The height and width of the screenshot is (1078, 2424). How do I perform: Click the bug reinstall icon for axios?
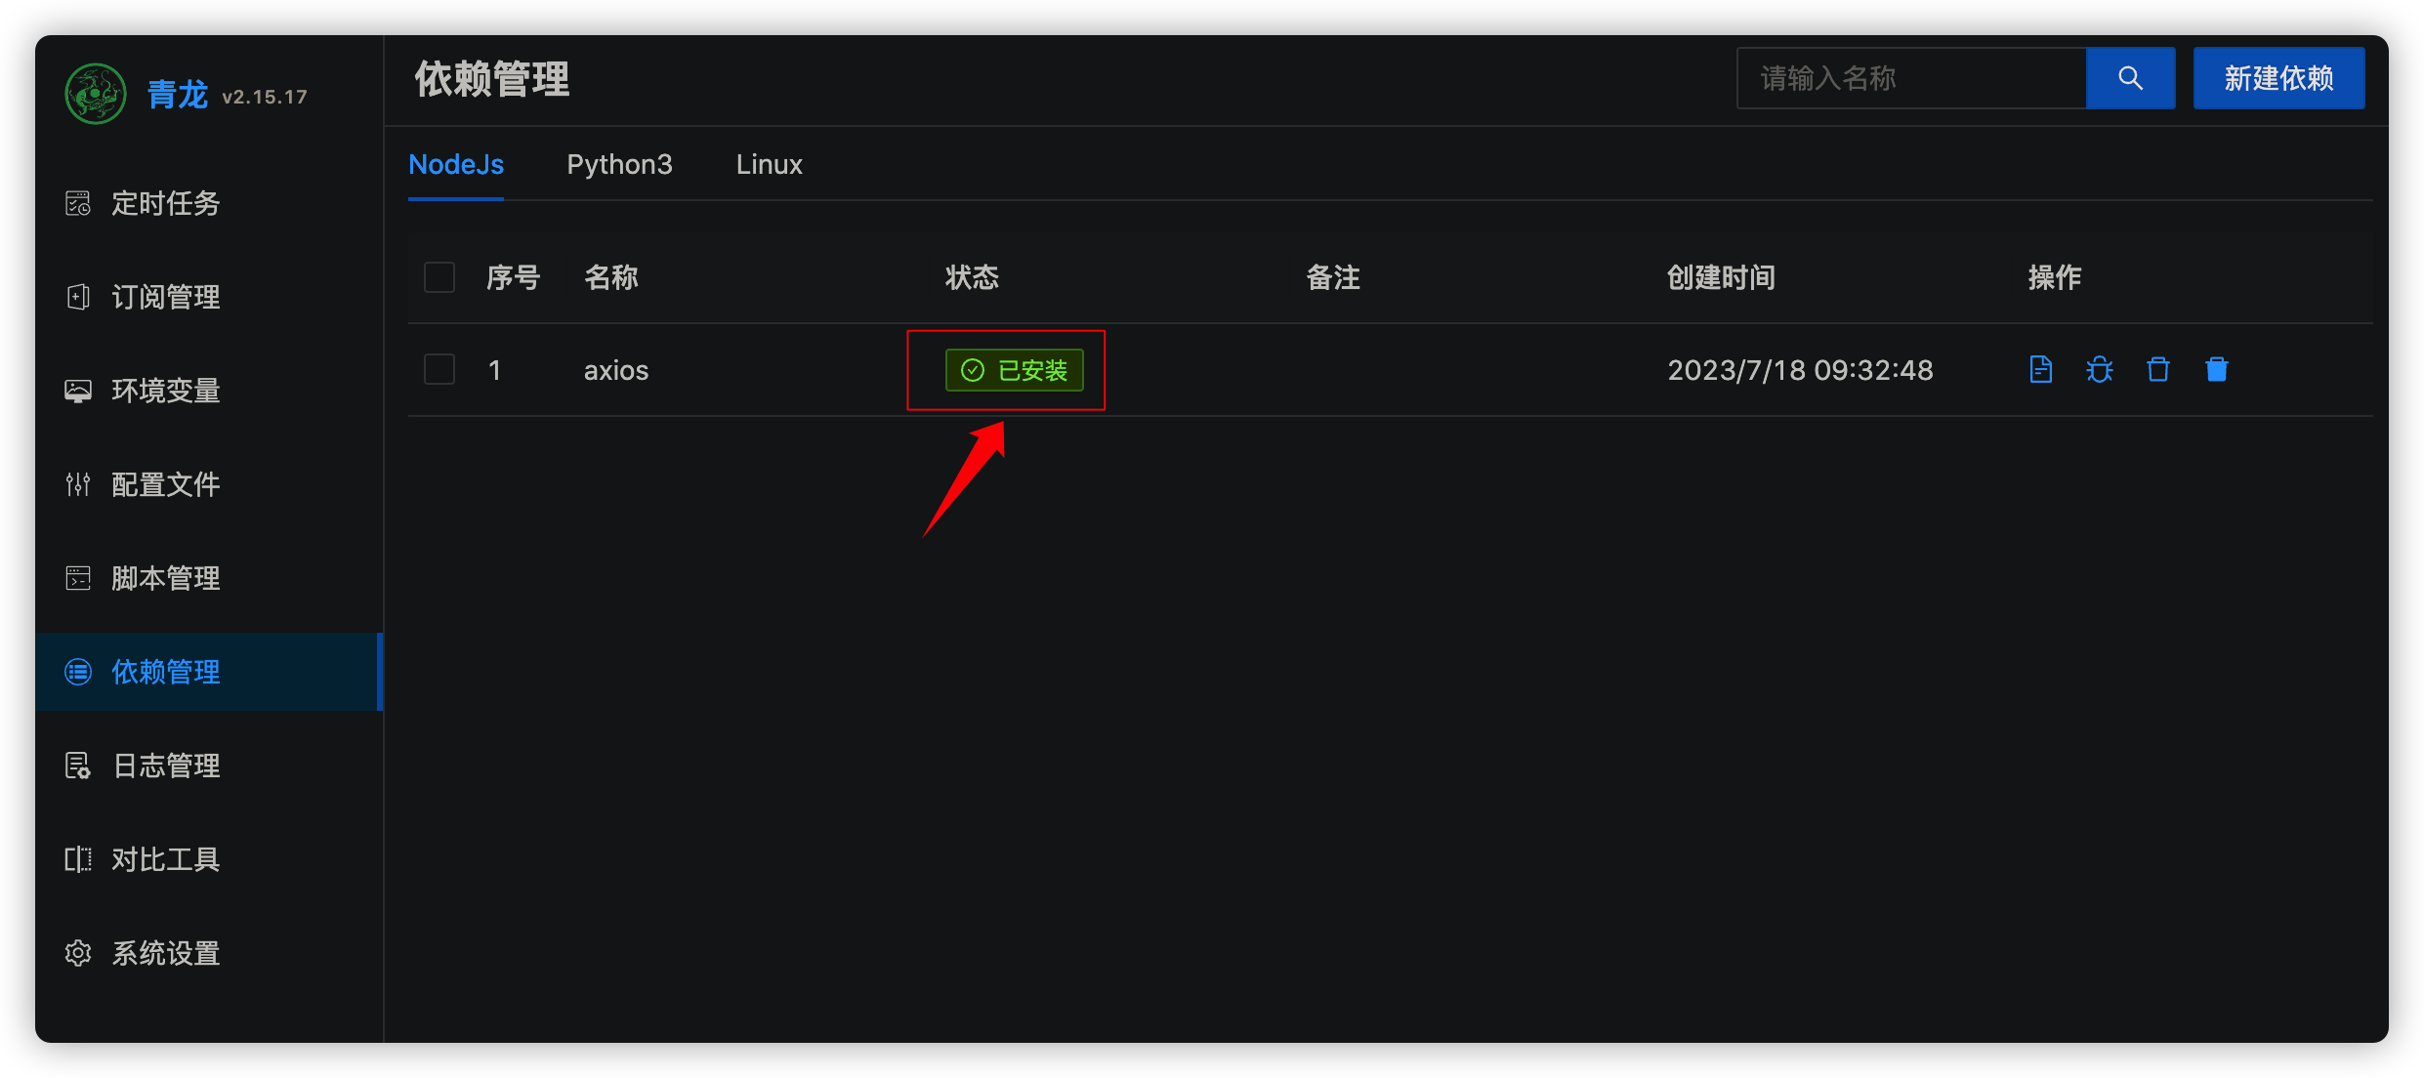pos(2099,369)
